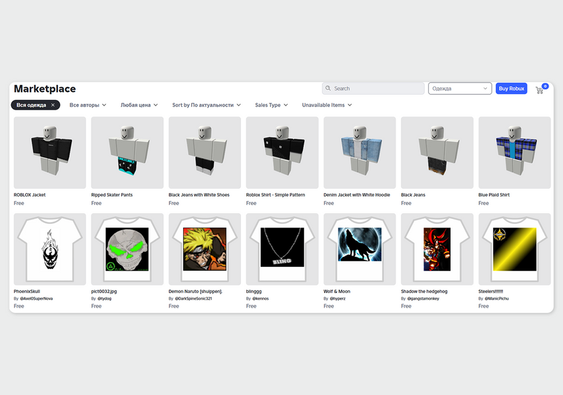The image size is (563, 395).
Task: Open the "Demon Naruto [shuippen]" item
Action: pos(204,249)
